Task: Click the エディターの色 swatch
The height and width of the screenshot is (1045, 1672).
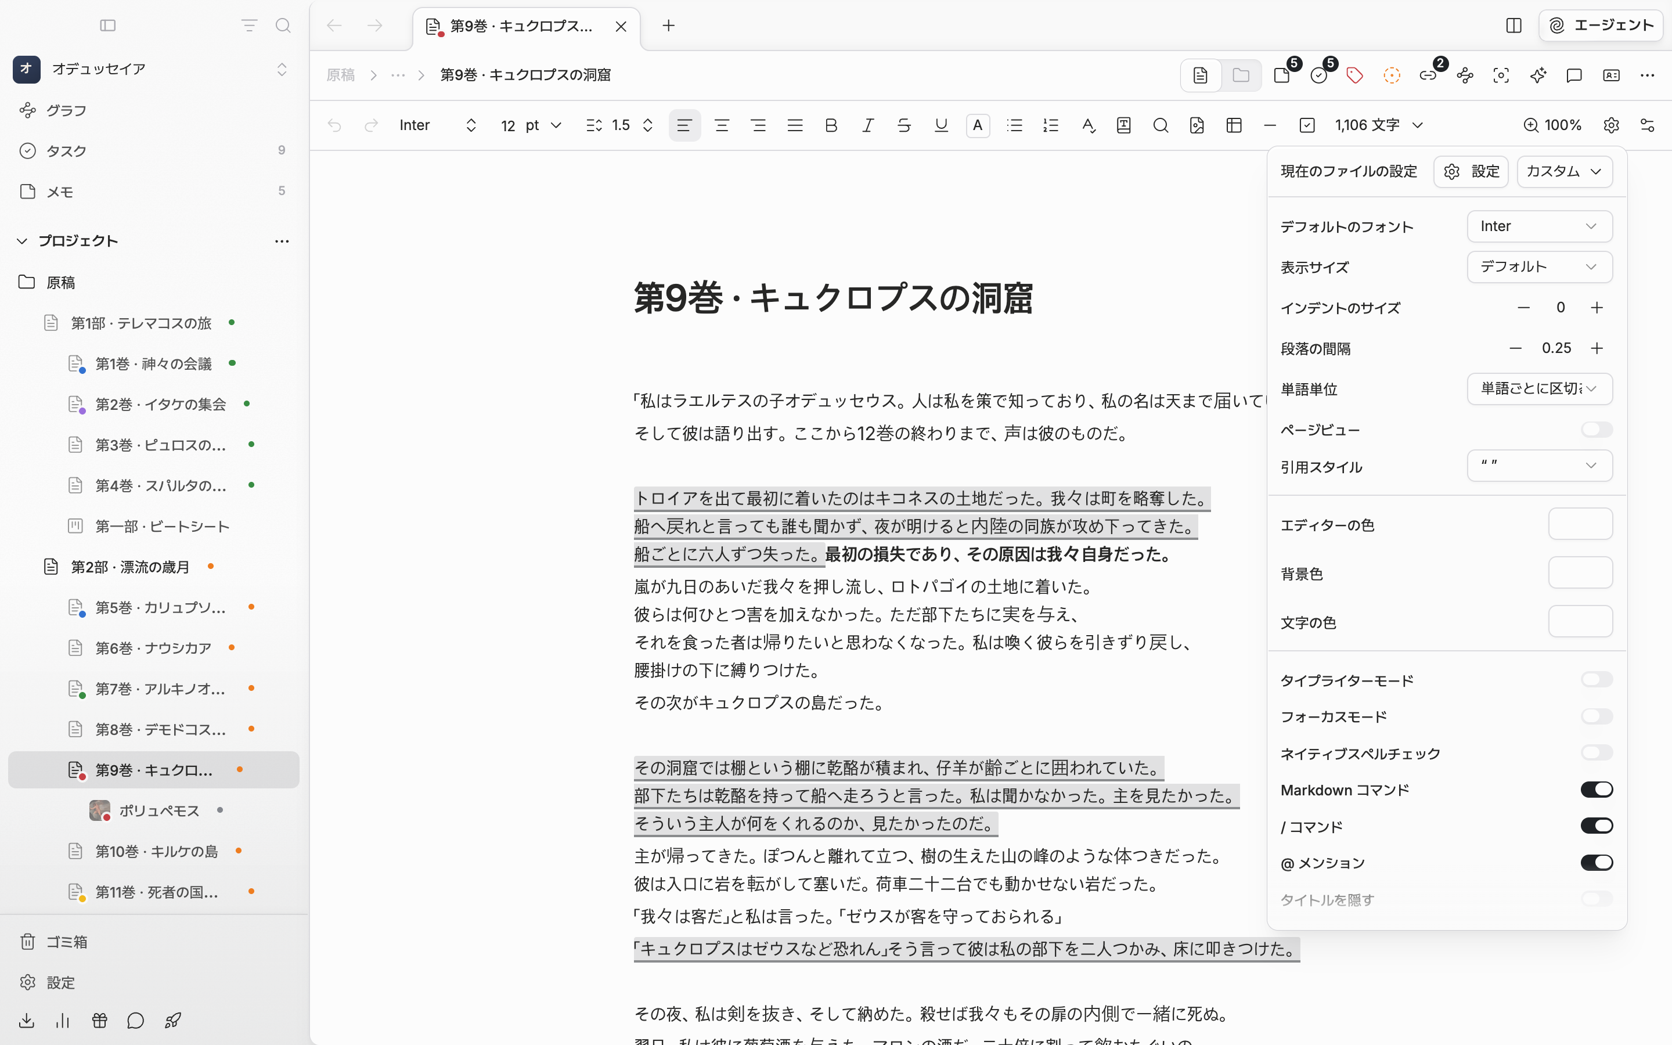Action: coord(1580,524)
